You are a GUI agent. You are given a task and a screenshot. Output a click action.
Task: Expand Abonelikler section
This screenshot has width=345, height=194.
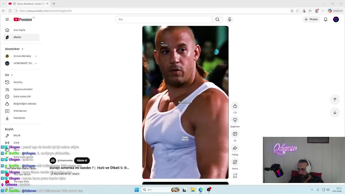(14, 49)
